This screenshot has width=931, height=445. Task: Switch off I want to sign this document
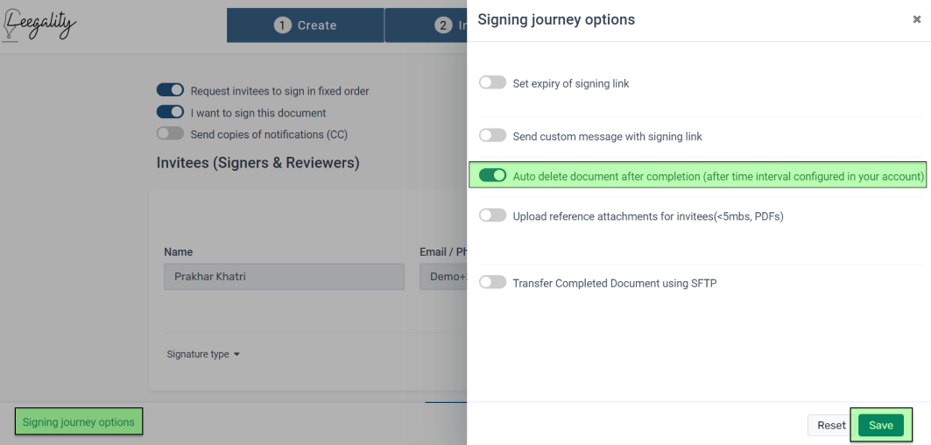pos(171,112)
